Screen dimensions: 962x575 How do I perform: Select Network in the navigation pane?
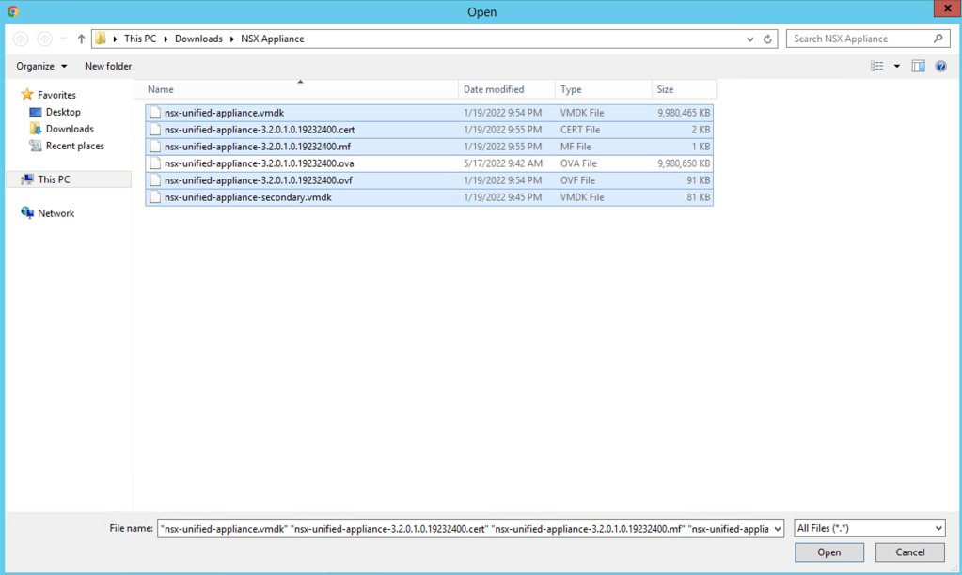click(x=55, y=213)
